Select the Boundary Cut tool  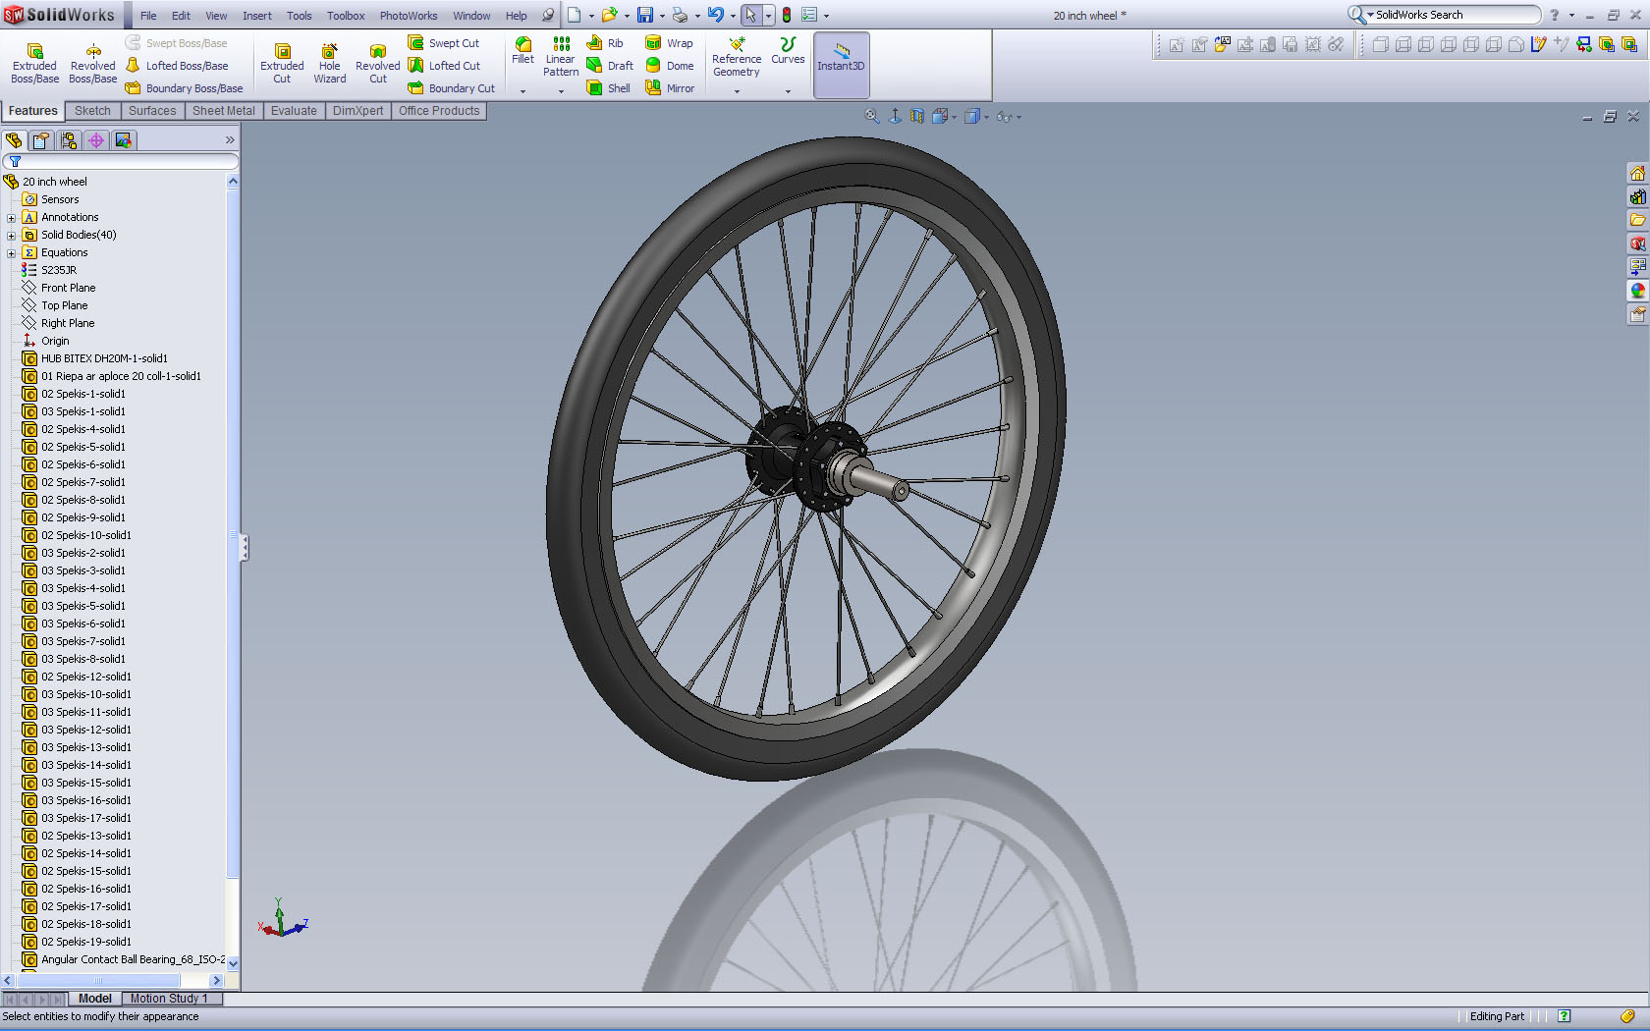tap(452, 88)
